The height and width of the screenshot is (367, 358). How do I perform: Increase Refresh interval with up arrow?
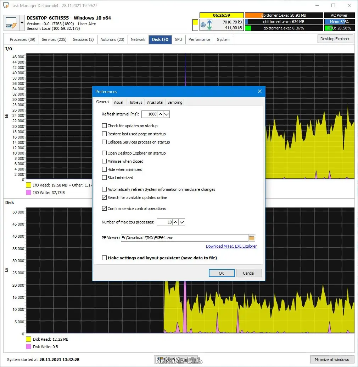click(161, 114)
